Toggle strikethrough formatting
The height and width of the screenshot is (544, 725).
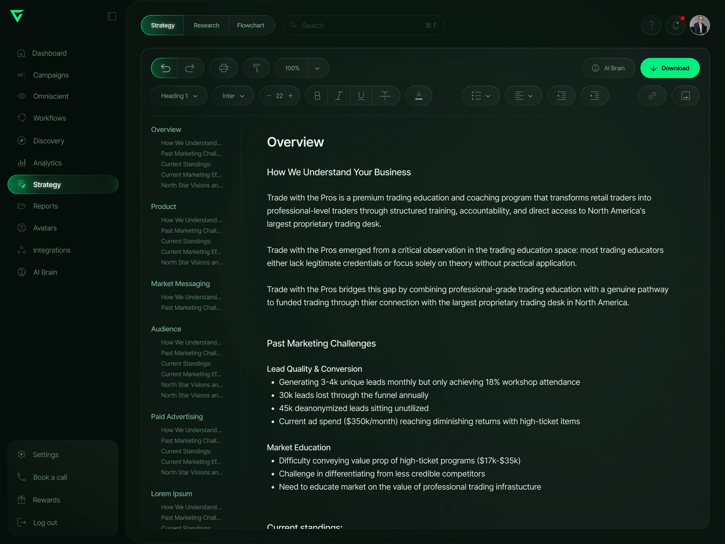pos(385,96)
